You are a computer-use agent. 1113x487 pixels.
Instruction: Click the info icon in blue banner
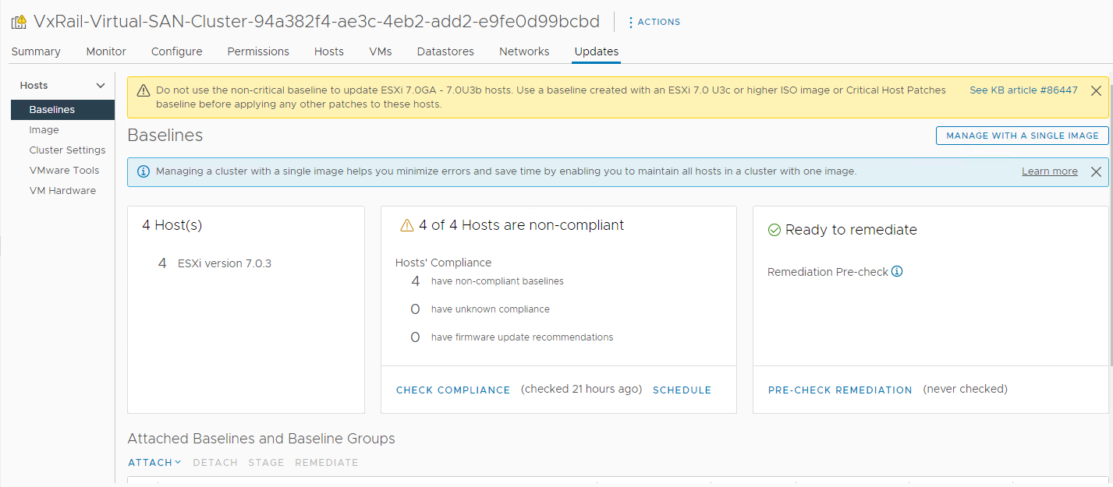(x=143, y=171)
